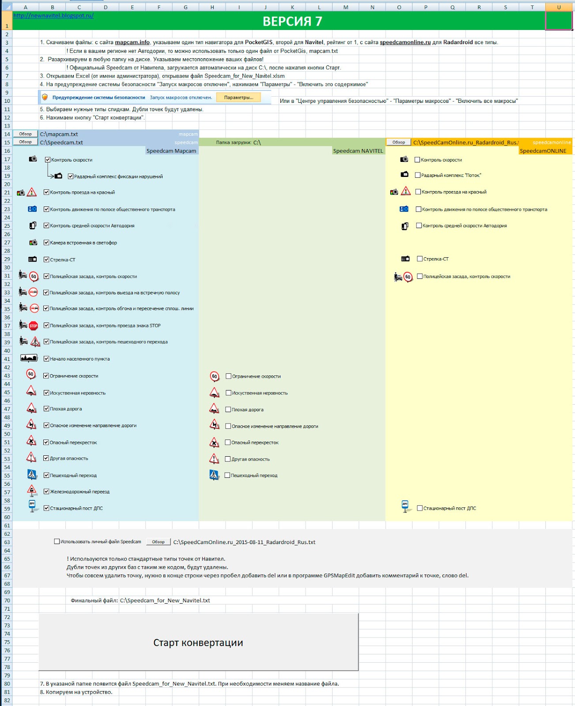Click "Обзор" button beside C:\Speedcam.txt
Viewport: 575px width, 706px height.
pyautogui.click(x=26, y=142)
